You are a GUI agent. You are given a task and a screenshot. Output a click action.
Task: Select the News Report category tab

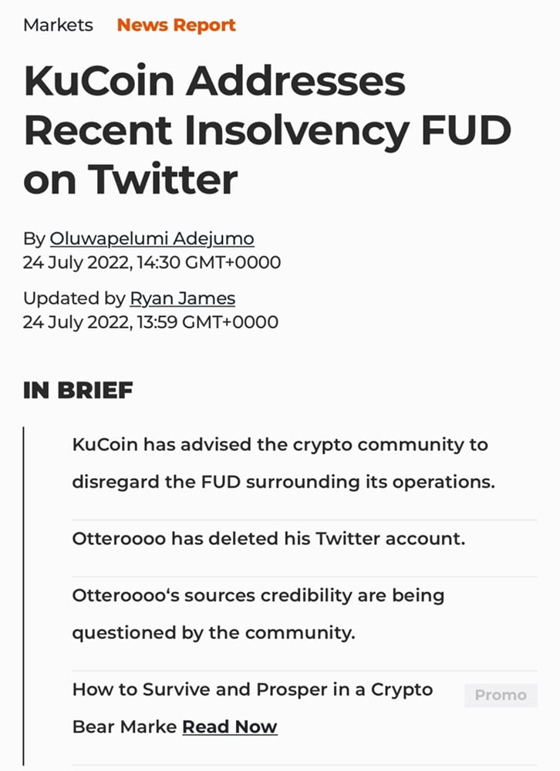[x=176, y=25]
